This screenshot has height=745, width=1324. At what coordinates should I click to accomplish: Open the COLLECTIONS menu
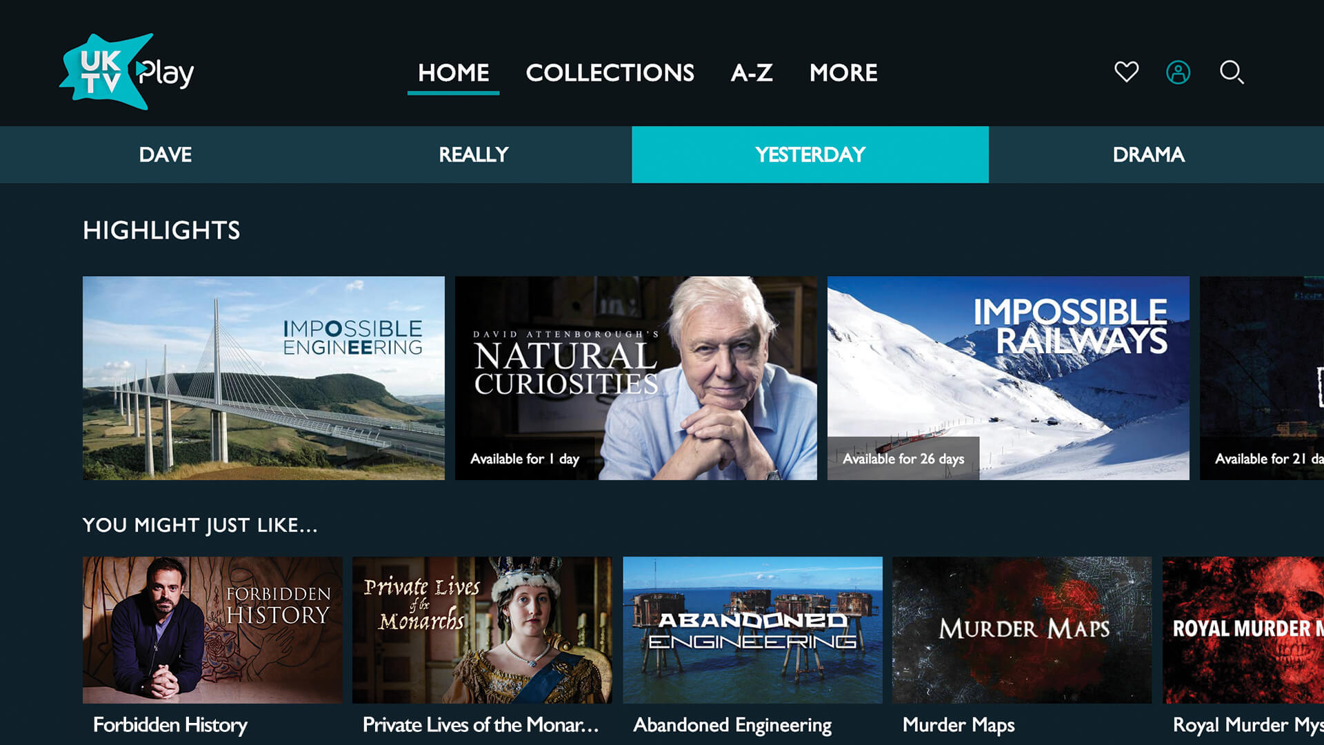[610, 72]
